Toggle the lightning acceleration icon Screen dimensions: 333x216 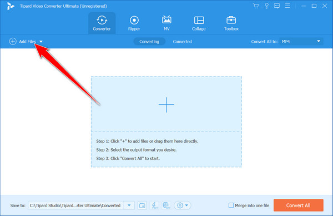tap(154, 205)
